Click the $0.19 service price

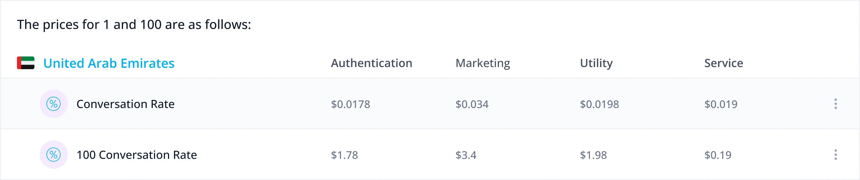[718, 155]
